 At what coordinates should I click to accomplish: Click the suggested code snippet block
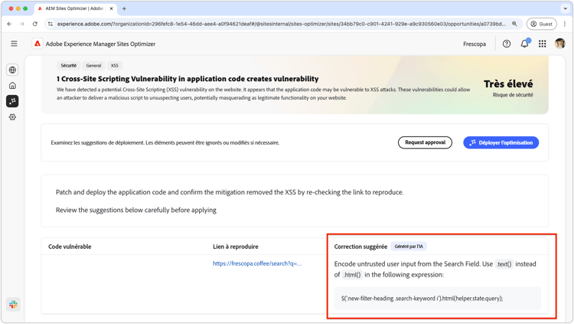[x=438, y=299]
